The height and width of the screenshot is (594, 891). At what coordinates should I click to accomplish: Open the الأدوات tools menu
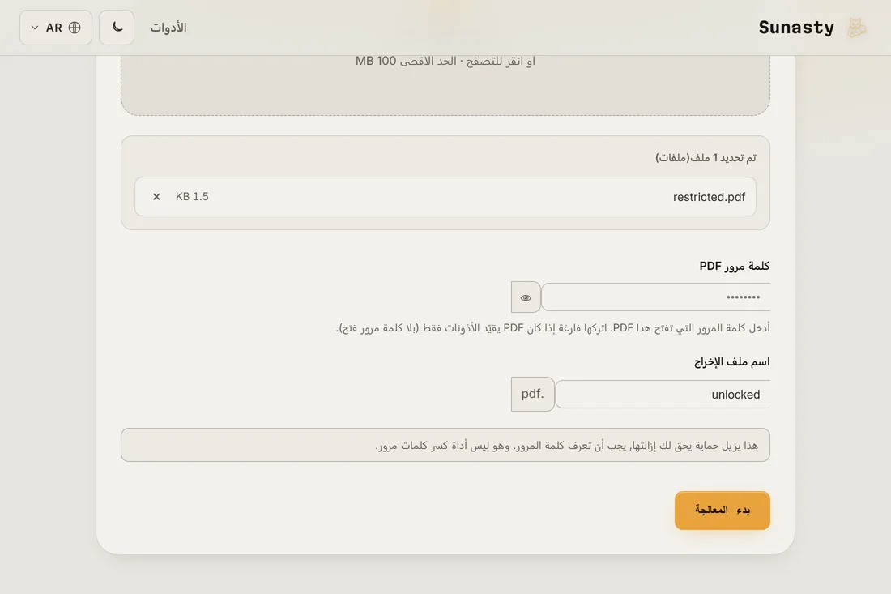point(168,28)
